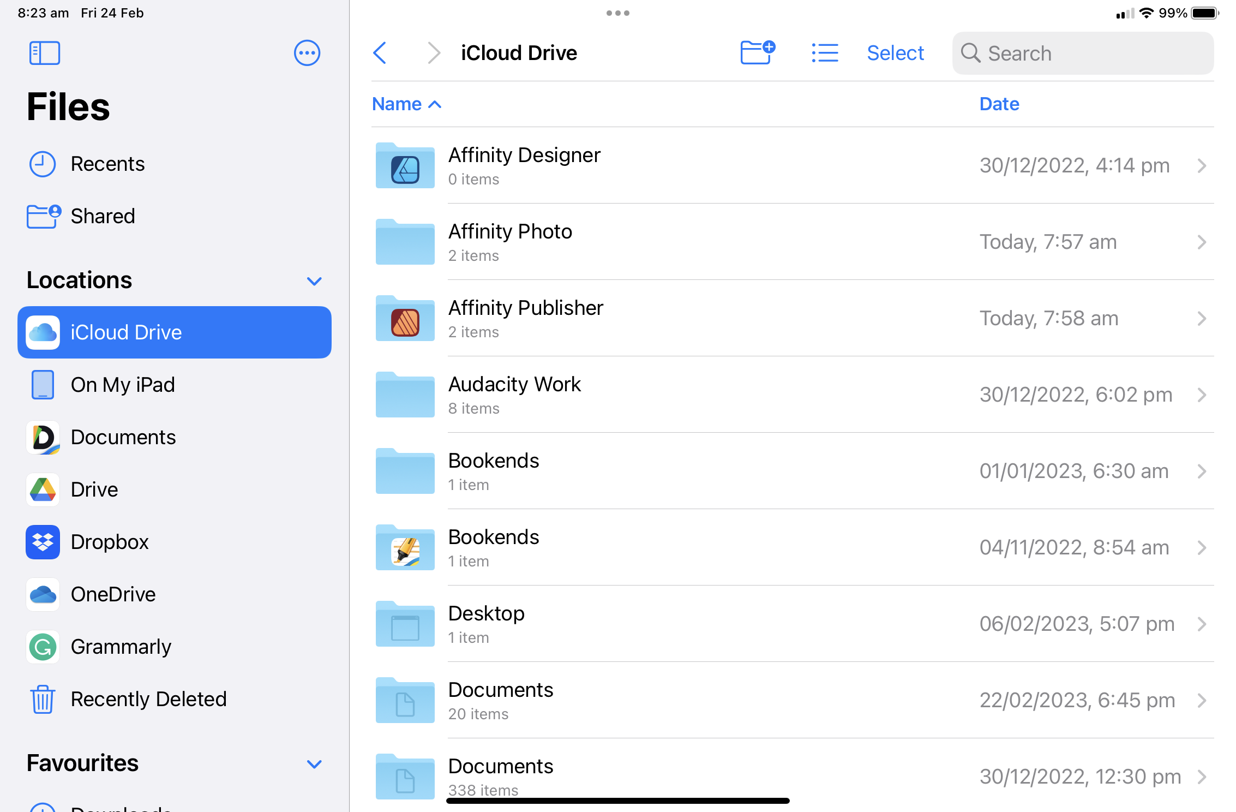Toggle Name sort order

tap(406, 104)
